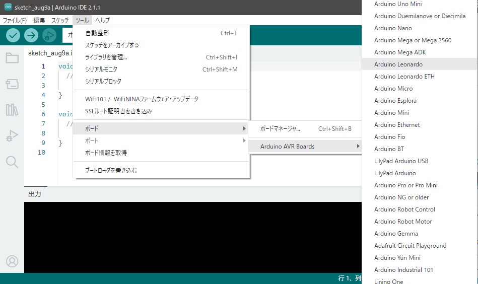478x284 pixels.
Task: Open シリアルモニタ
Action: point(161,69)
